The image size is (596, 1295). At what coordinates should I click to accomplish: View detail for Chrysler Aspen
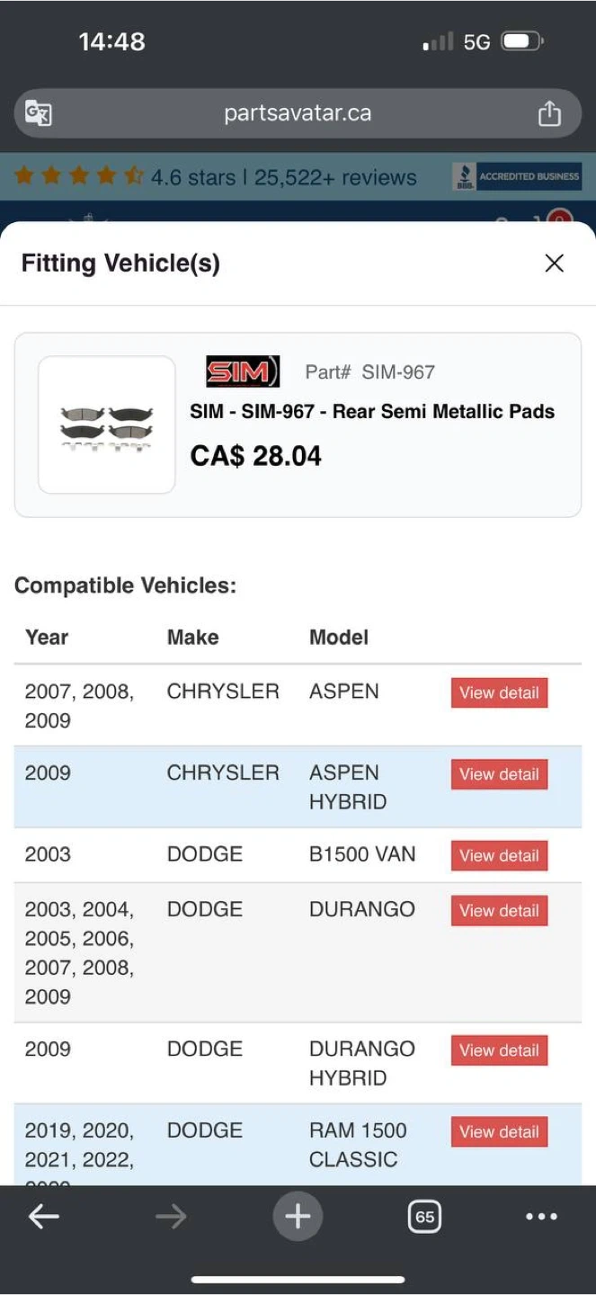click(x=499, y=692)
